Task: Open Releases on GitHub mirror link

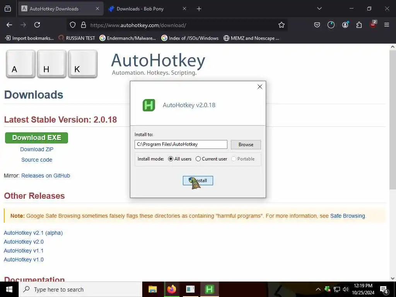Action: coord(46,176)
